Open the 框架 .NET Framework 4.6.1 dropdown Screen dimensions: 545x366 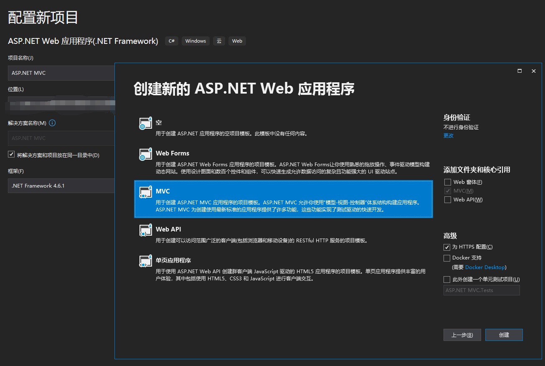[61, 186]
